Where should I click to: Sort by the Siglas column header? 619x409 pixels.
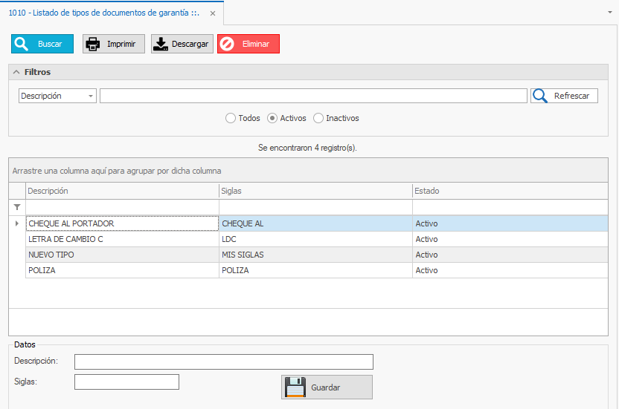tap(315, 191)
